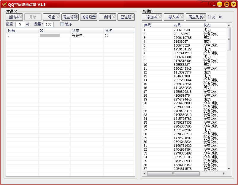Viewport: 238px width, 185px height.
Task: Click count value 16 in send list
Action: pos(107,35)
